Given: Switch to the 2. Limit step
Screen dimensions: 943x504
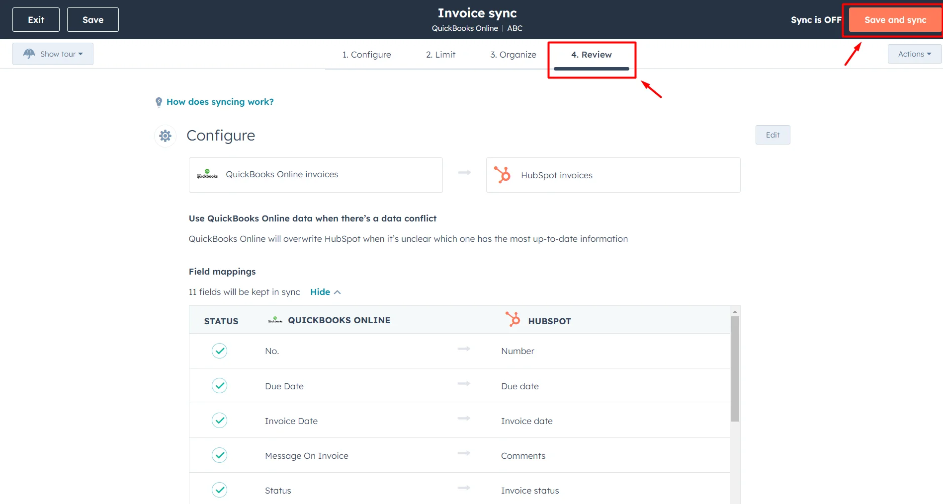Looking at the screenshot, I should click(440, 55).
